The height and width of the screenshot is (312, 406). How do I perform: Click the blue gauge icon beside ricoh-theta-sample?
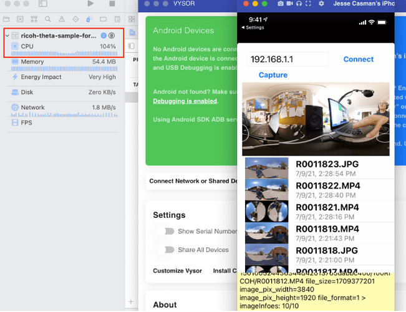pyautogui.click(x=104, y=36)
